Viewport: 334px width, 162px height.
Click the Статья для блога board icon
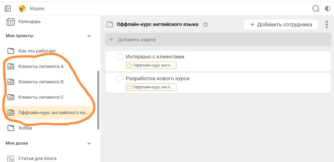pos(11,159)
